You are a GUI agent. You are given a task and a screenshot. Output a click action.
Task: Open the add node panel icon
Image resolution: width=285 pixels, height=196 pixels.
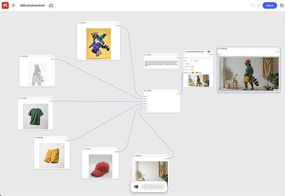pos(136,187)
